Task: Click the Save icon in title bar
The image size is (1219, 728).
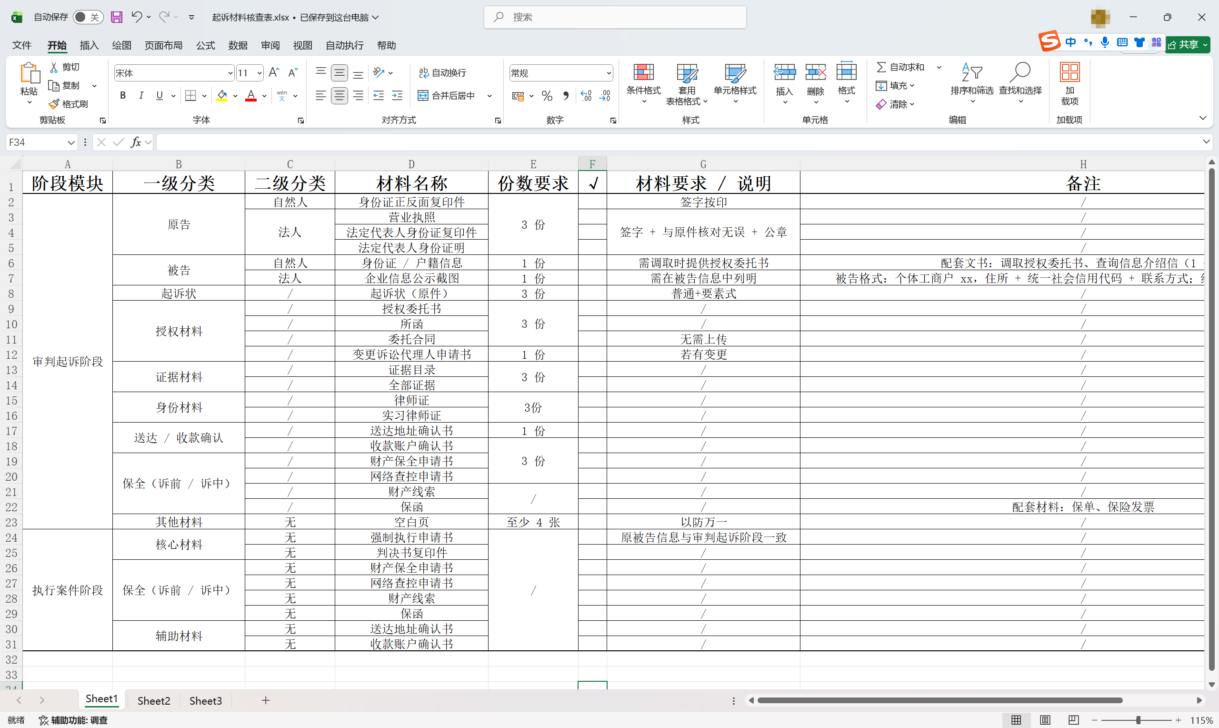Action: click(117, 17)
